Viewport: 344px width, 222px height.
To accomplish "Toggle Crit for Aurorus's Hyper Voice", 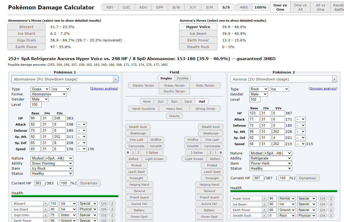I will pyautogui.click(x=323, y=198).
